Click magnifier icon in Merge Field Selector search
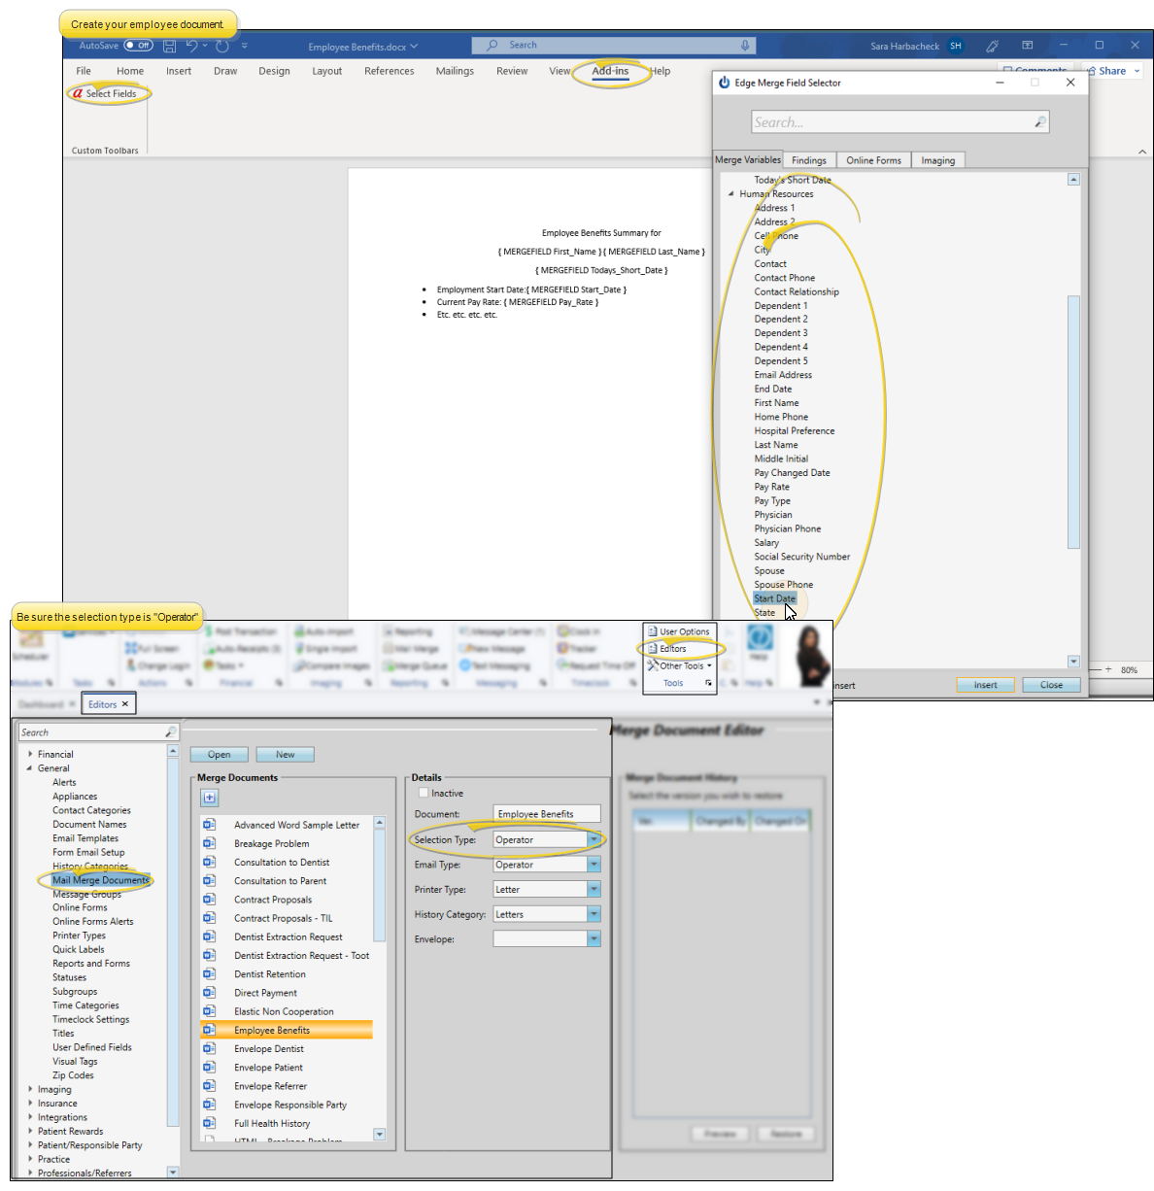This screenshot has width=1154, height=1191. tap(1040, 122)
